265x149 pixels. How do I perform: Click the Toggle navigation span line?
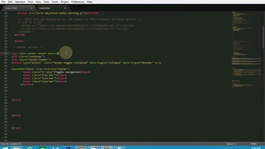pos(56,72)
